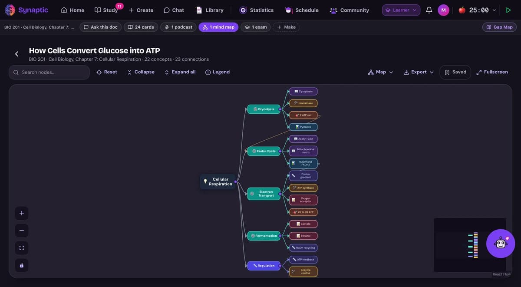Screen dimensions: 521x287
Task: Collapse all mind map nodes
Action: pos(141,72)
